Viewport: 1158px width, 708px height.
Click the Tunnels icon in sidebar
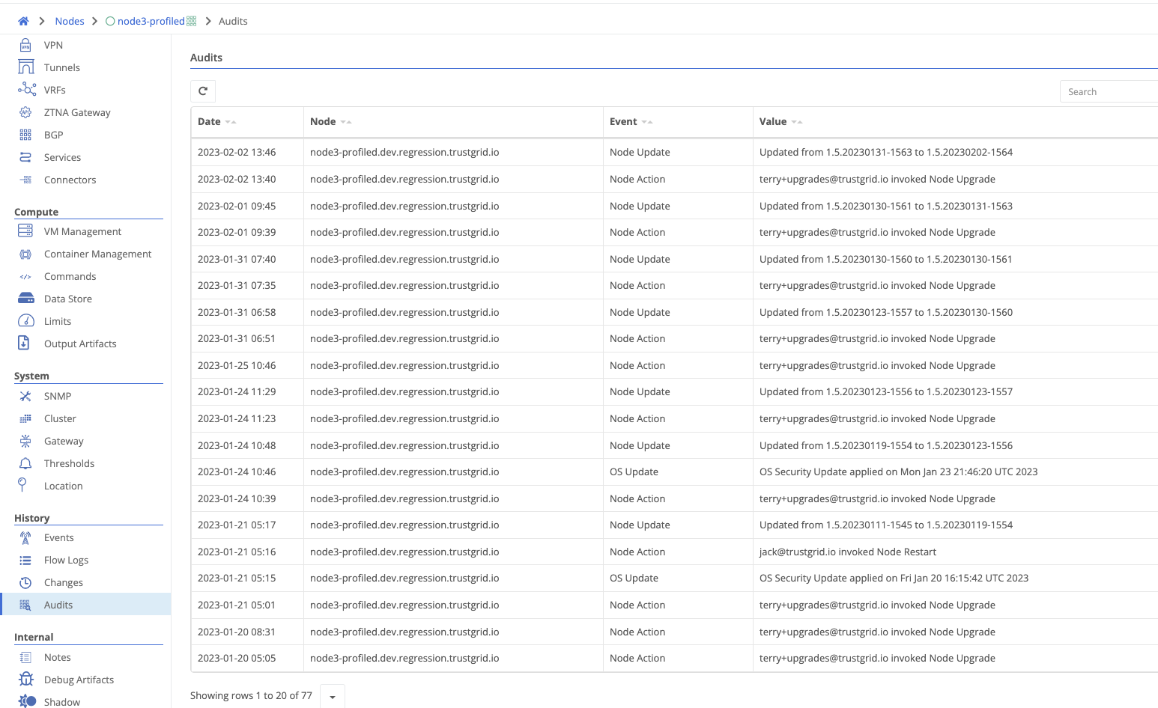point(25,67)
